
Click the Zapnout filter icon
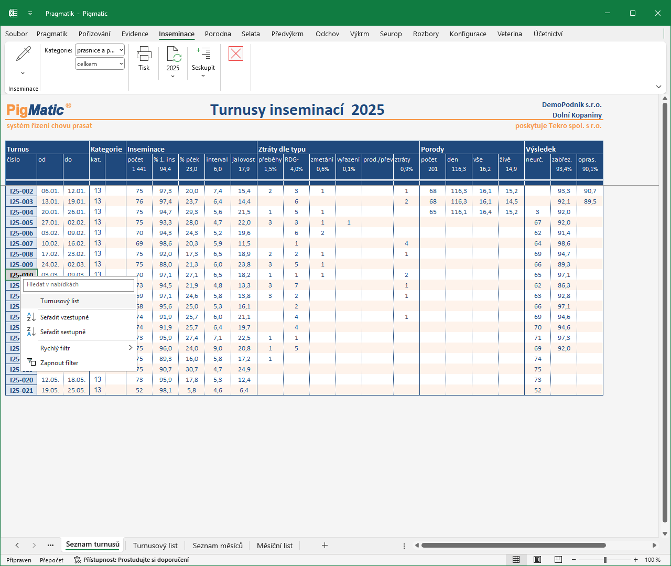[31, 362]
